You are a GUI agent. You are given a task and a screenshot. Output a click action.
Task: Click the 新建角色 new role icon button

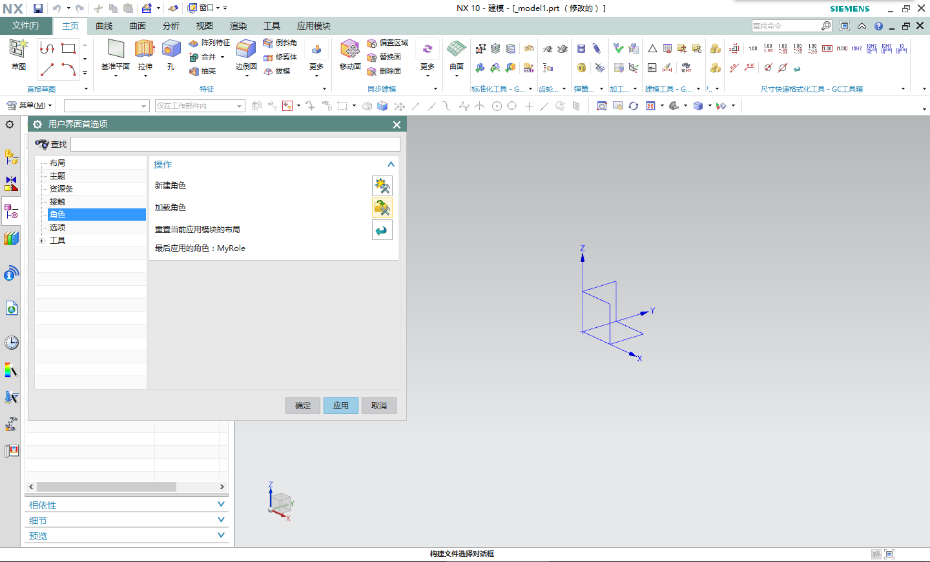tap(382, 186)
